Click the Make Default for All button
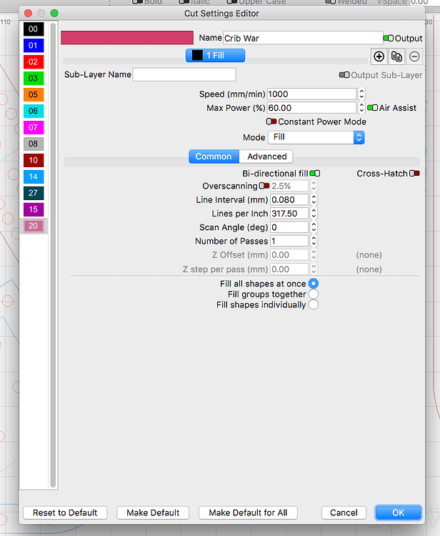Screen dimensions: 440x536 click(247, 512)
